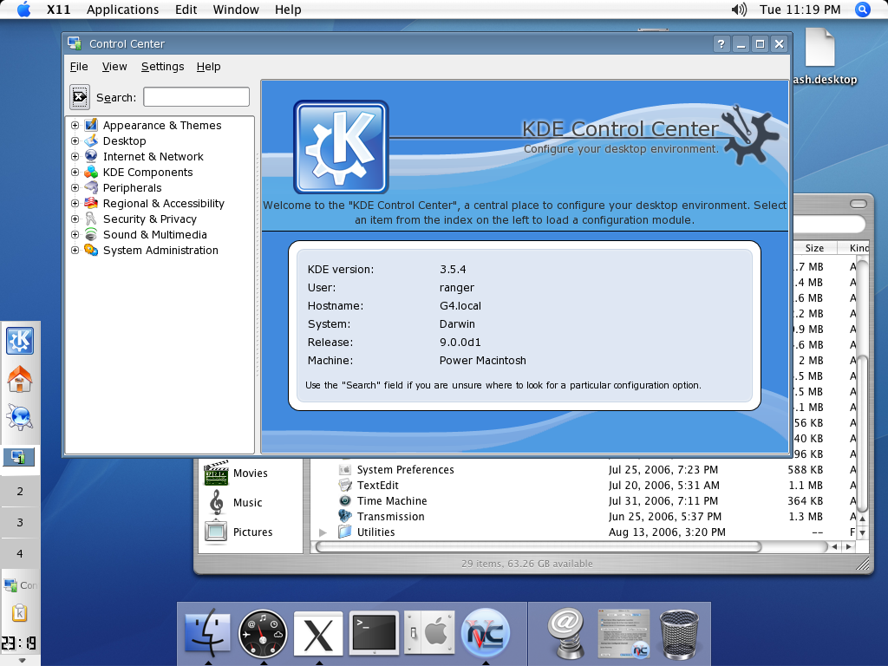This screenshot has height=666, width=888.
Task: Click the Klipper clipboard icon in the KDE panel
Action: (x=20, y=613)
